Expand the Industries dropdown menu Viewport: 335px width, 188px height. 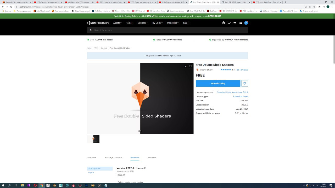(x=173, y=23)
